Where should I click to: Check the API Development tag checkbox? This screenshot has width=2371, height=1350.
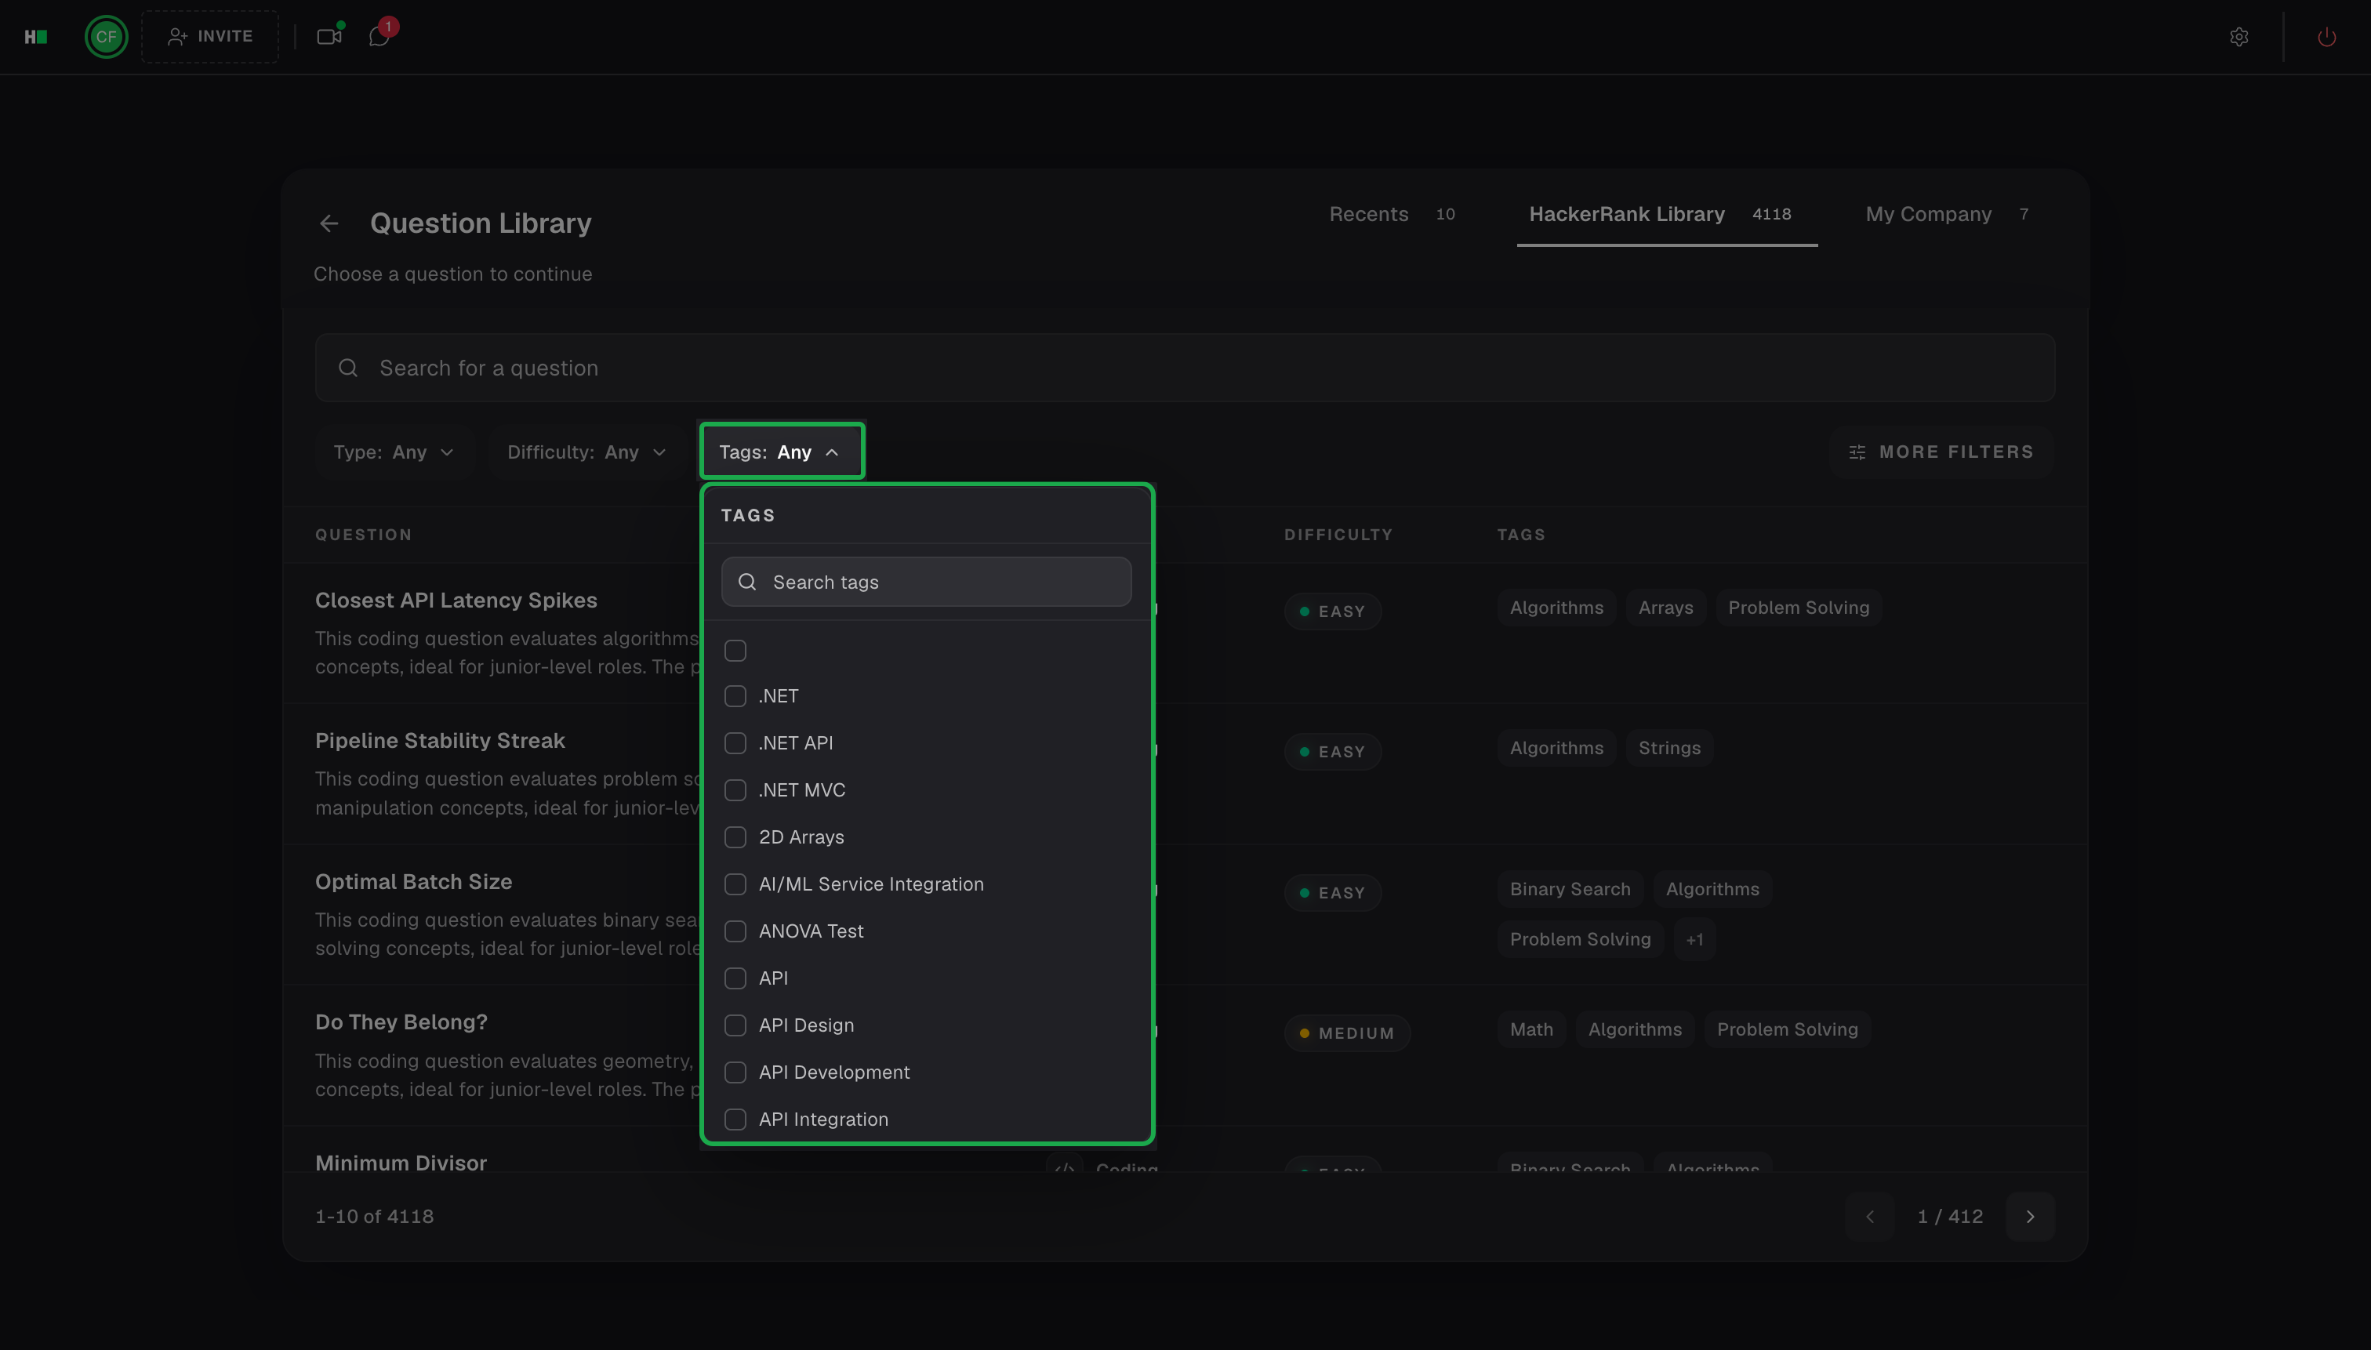tap(735, 1072)
